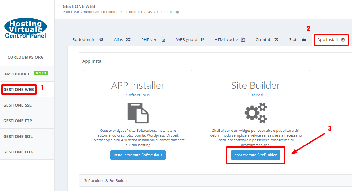This screenshot has width=352, height=191.
Task: Click the documents icon in APP installer card
Action: (138, 113)
